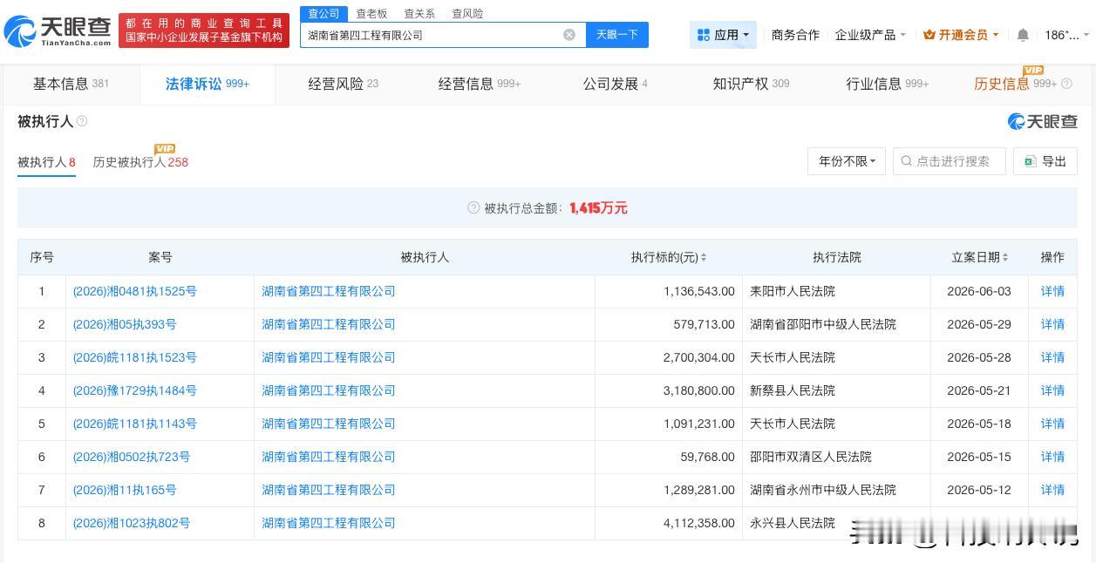1096x563 pixels.
Task: Open 详情 for row 6 邵阳市双清区人民法院
Action: click(1052, 457)
